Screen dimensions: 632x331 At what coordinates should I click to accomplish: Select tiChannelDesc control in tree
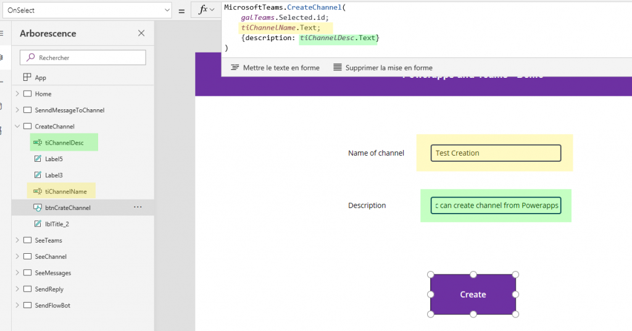point(64,142)
